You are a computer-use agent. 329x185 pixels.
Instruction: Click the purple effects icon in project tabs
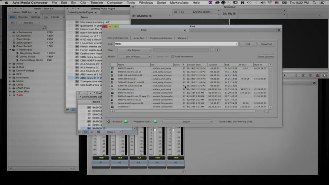[x=46, y=17]
